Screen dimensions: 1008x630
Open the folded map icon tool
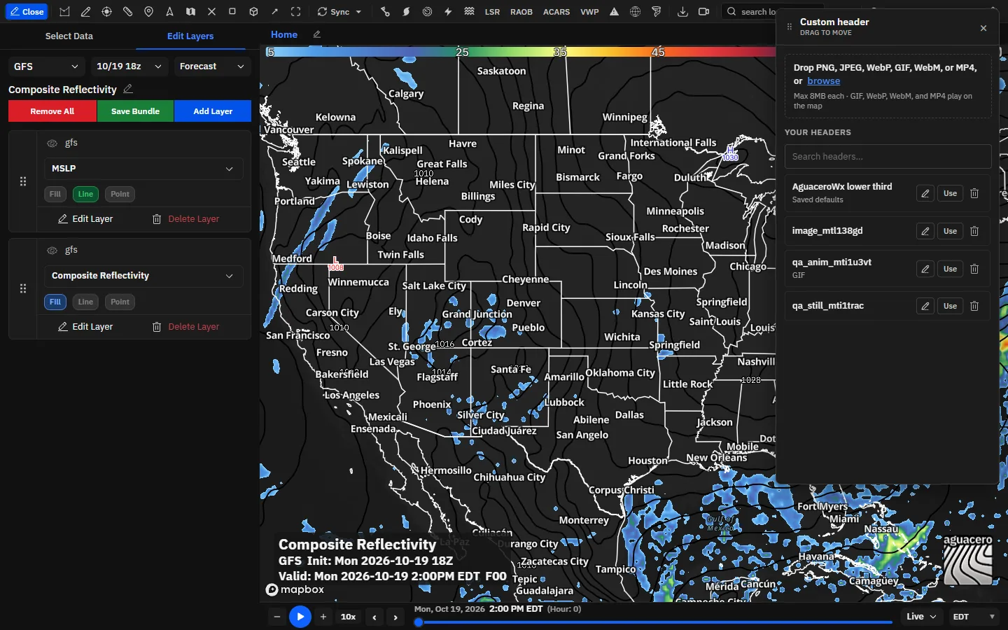point(190,12)
